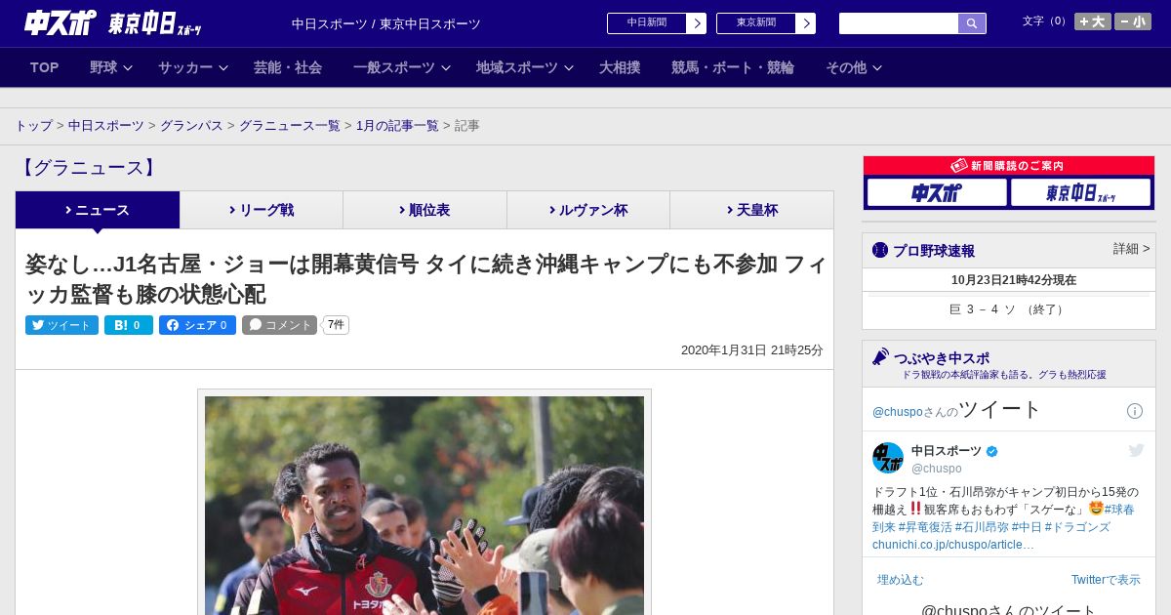Open the 東京新聞 link arrow
The image size is (1171, 615).
coord(805,23)
